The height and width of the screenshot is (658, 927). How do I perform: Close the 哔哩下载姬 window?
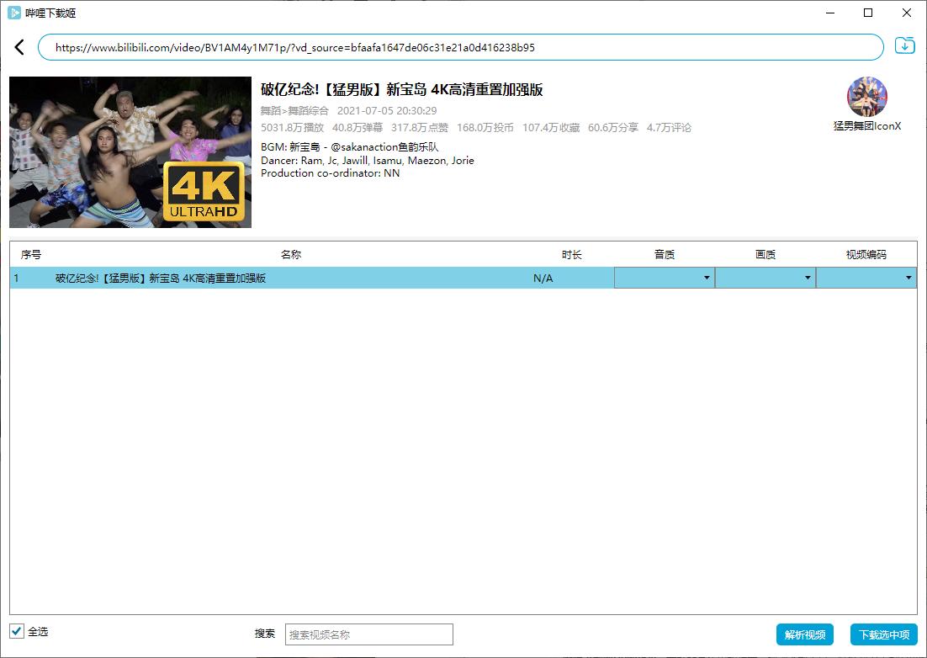(907, 13)
